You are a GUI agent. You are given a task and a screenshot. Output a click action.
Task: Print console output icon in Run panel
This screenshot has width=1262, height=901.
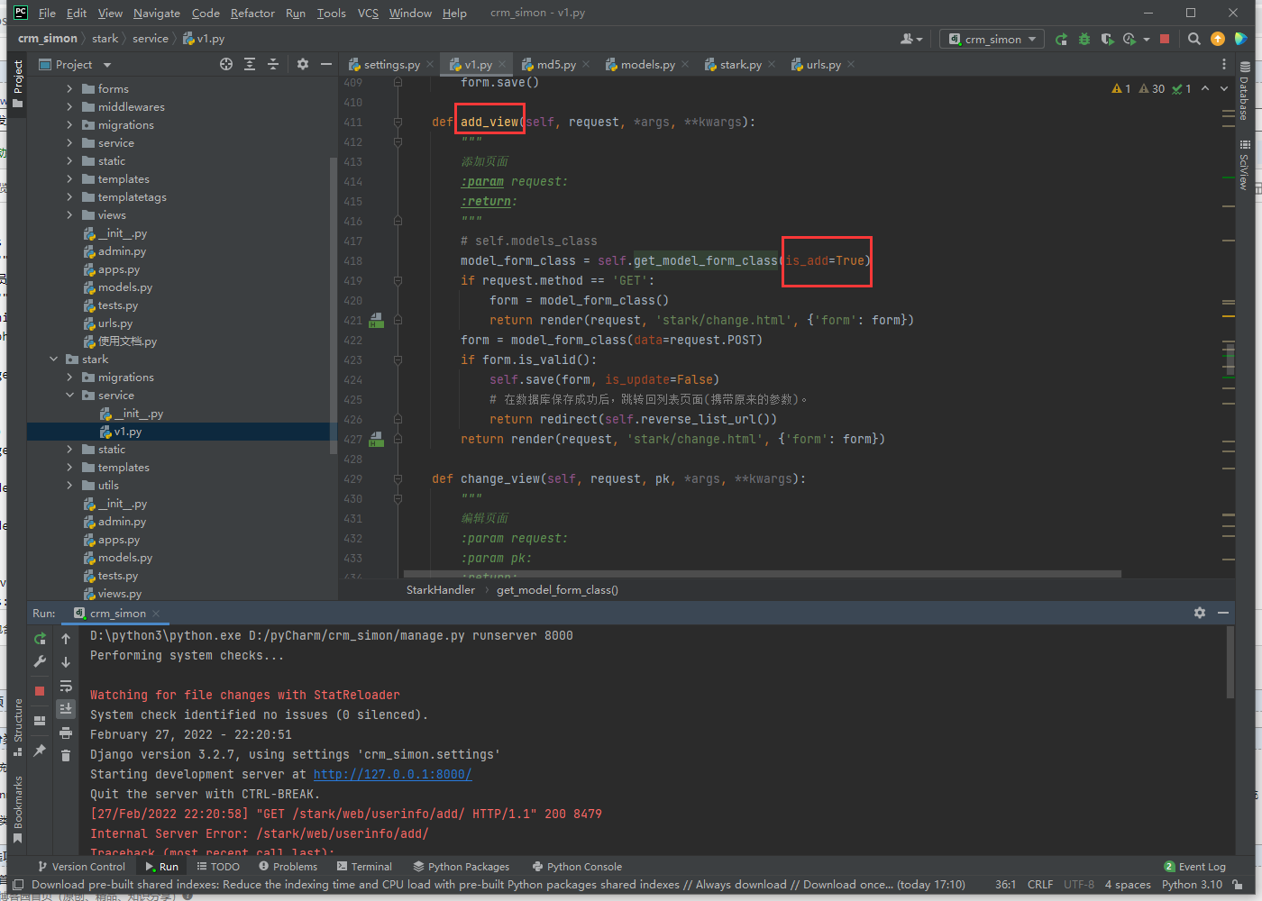tap(66, 733)
